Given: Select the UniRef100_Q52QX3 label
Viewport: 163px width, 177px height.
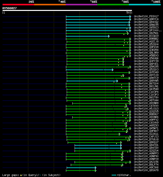Looking at the screenshot, I should pyautogui.click(x=146, y=69).
